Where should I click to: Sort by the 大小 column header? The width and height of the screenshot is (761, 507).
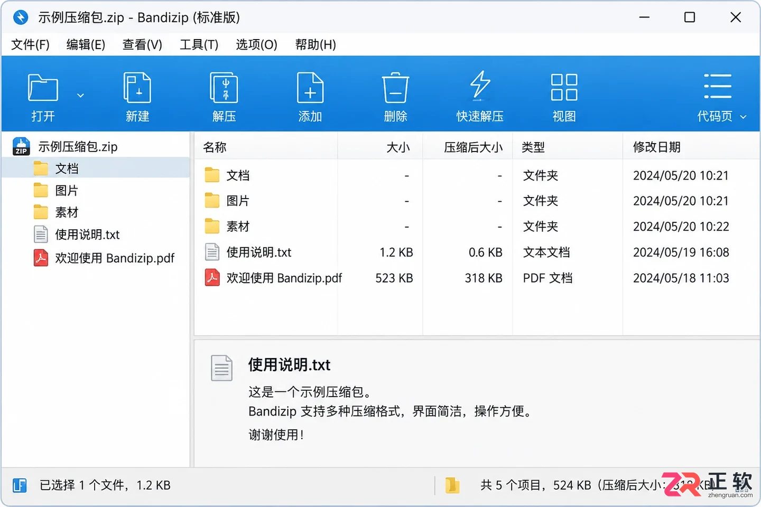[380, 147]
